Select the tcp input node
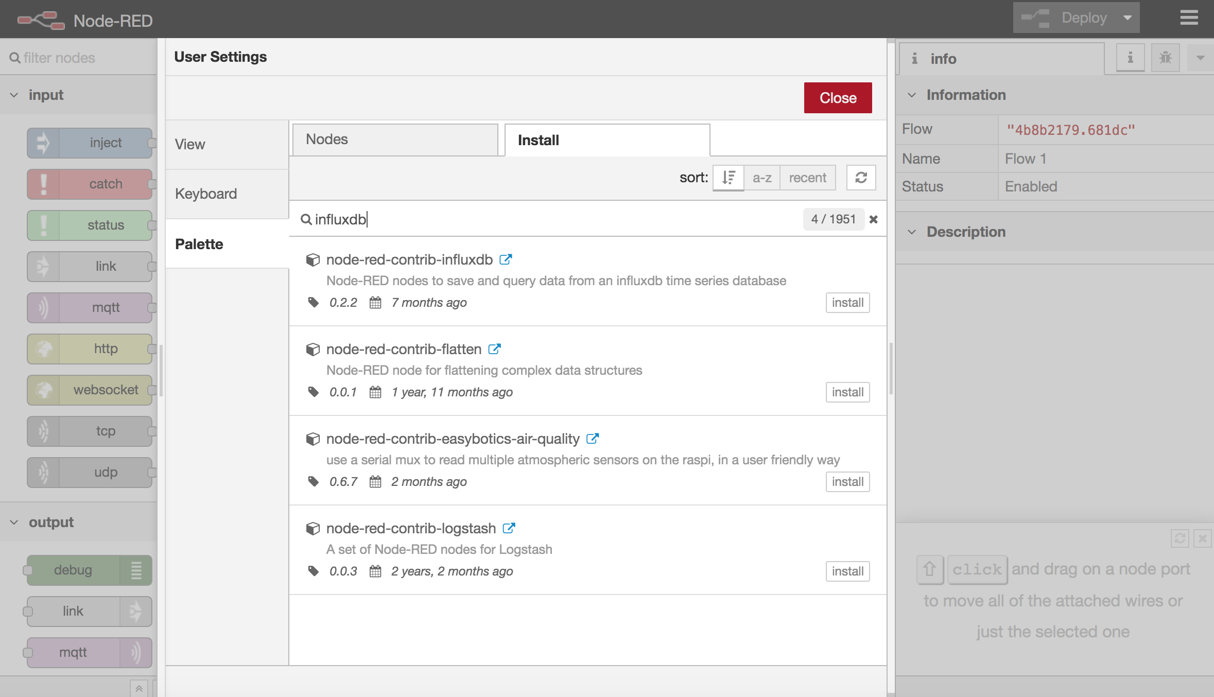The image size is (1214, 697). (x=90, y=431)
